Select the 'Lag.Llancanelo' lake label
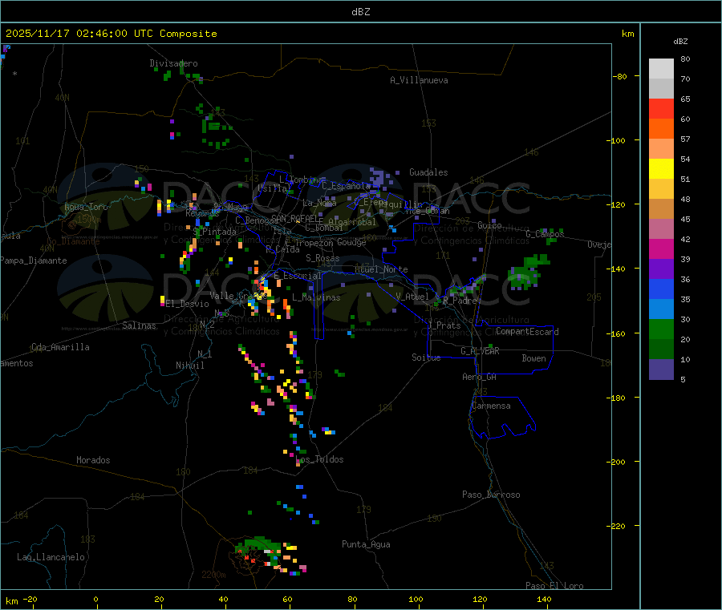 [51, 557]
